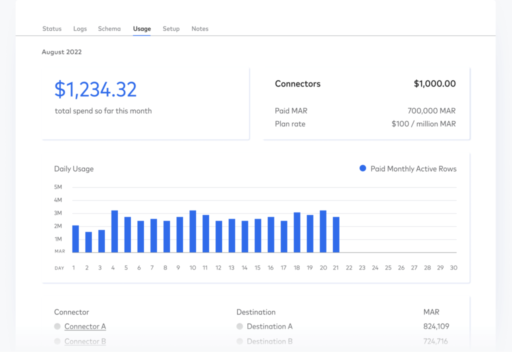The height and width of the screenshot is (352, 512).
Task: Select the day 21 usage bar
Action: coord(336,235)
